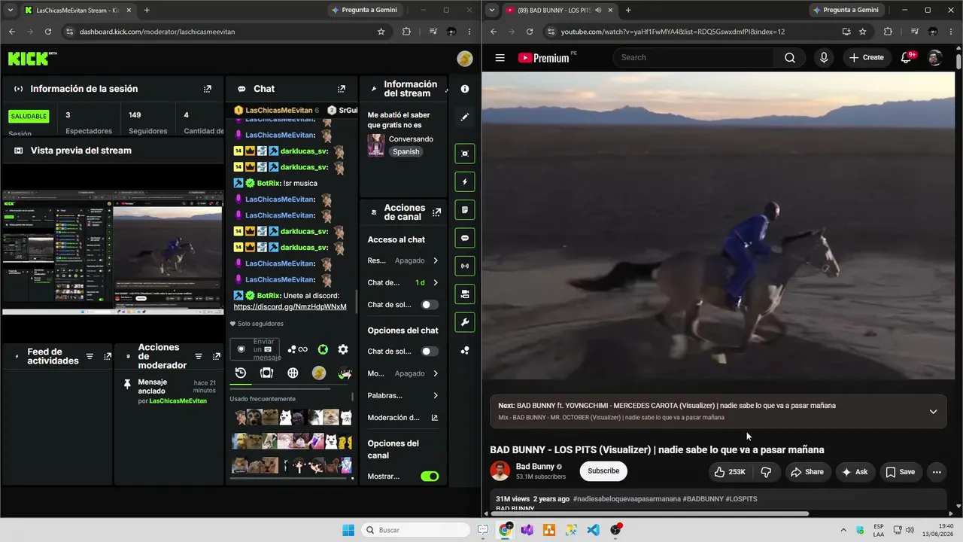
Task: Click the lightning bolt icon in Kick sidebar
Action: pyautogui.click(x=465, y=181)
